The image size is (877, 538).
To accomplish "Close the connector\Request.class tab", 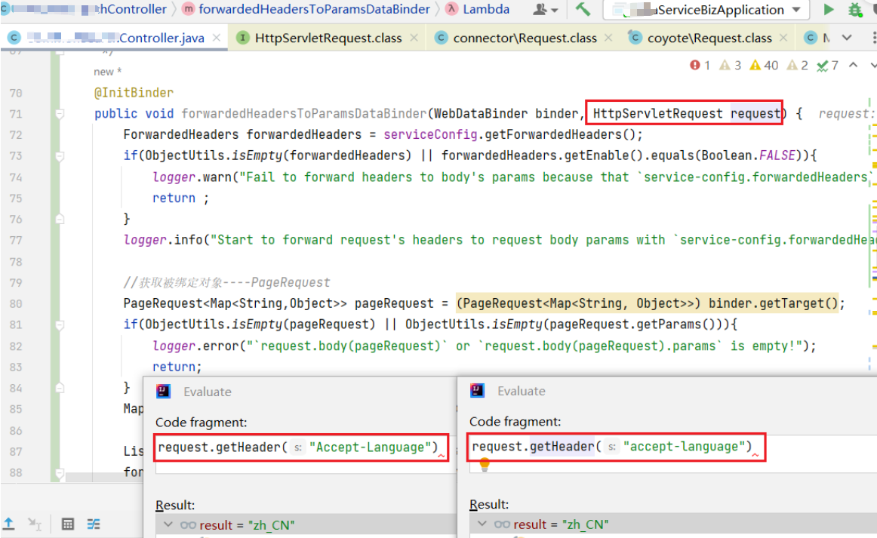I will pos(608,38).
